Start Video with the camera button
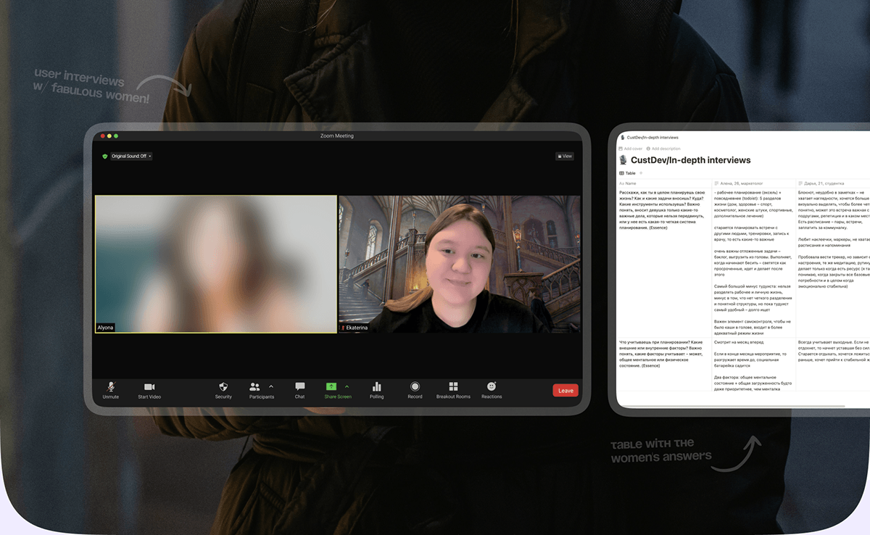Screen dimensions: 870x535 (x=149, y=388)
